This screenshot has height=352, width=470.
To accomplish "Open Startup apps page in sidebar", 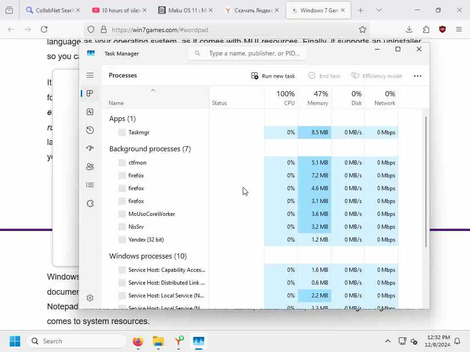I will point(90,148).
